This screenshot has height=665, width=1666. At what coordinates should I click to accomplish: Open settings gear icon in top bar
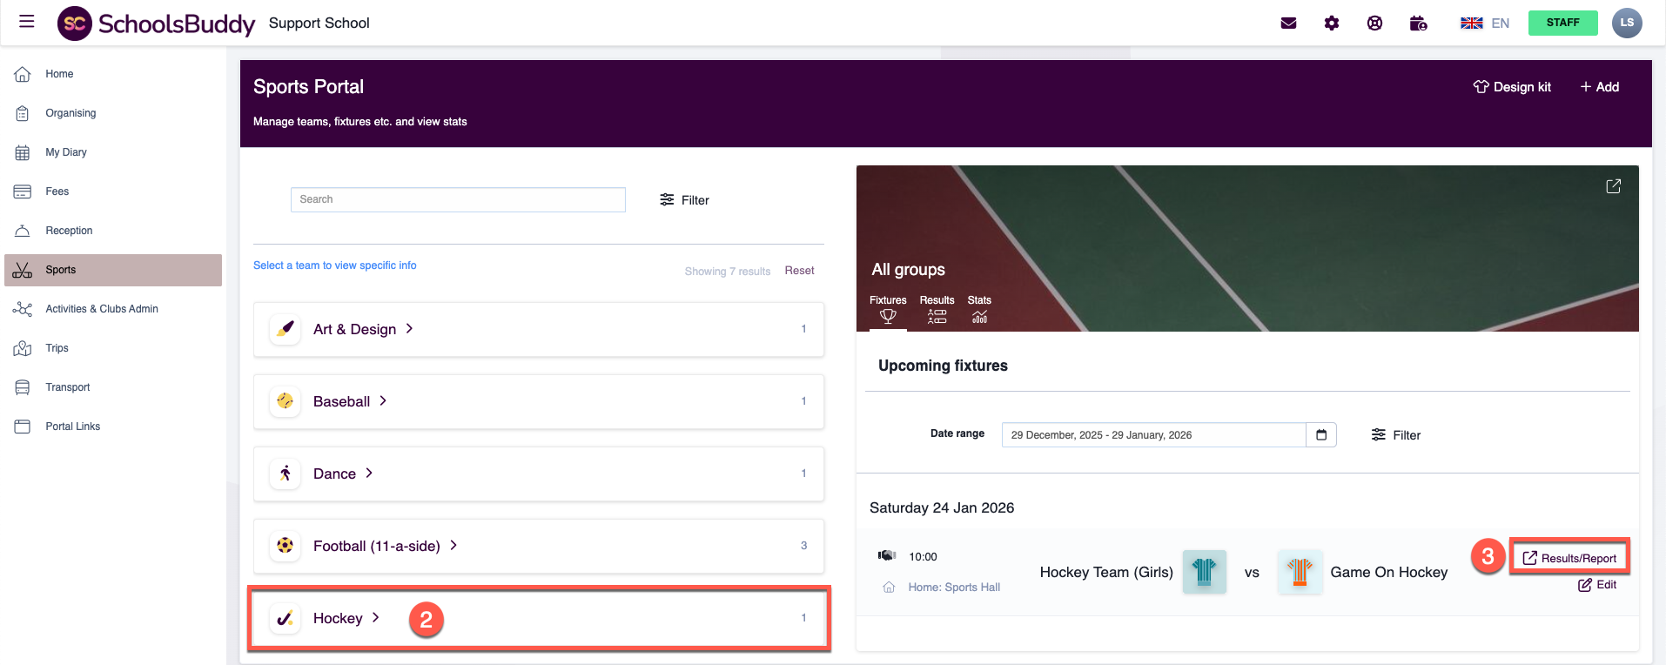(1331, 24)
